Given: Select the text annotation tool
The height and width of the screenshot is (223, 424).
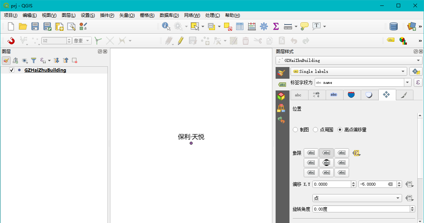Looking at the screenshot, I should coord(317,26).
